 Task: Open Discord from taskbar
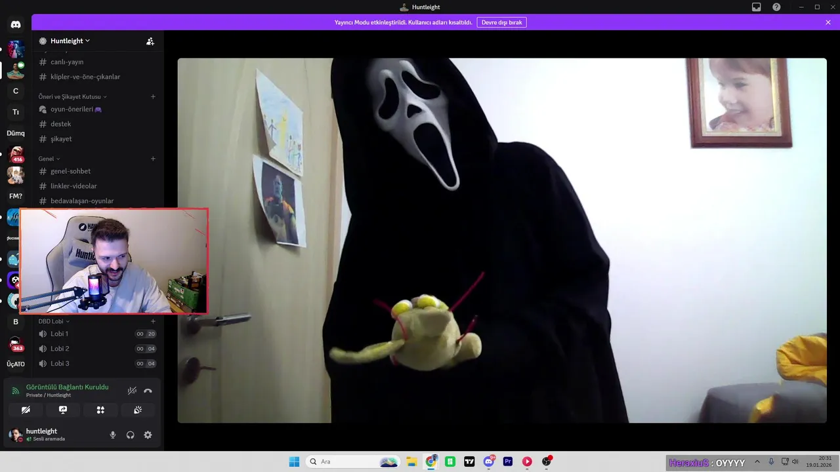(489, 462)
